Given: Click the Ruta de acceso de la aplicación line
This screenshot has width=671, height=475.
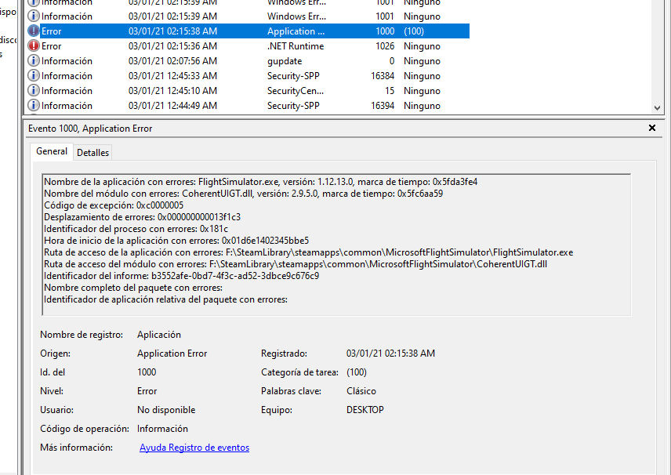Looking at the screenshot, I should 309,252.
